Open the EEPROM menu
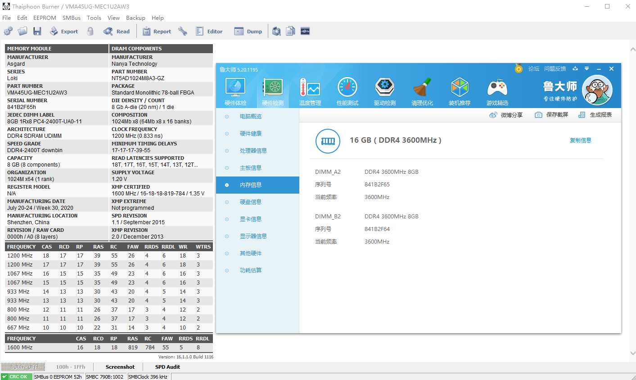 click(45, 18)
